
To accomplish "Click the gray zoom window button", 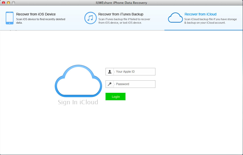I will [13, 3].
